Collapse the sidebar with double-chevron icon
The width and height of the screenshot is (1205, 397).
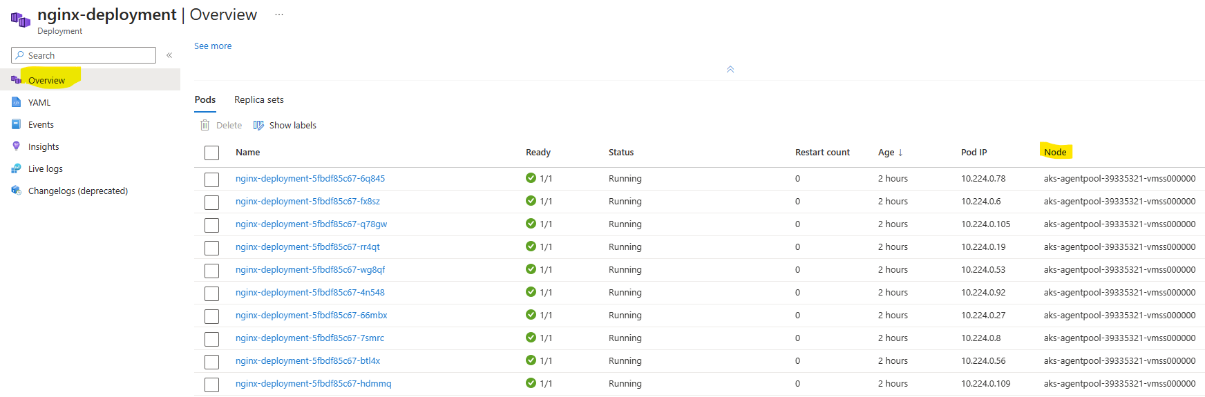169,55
